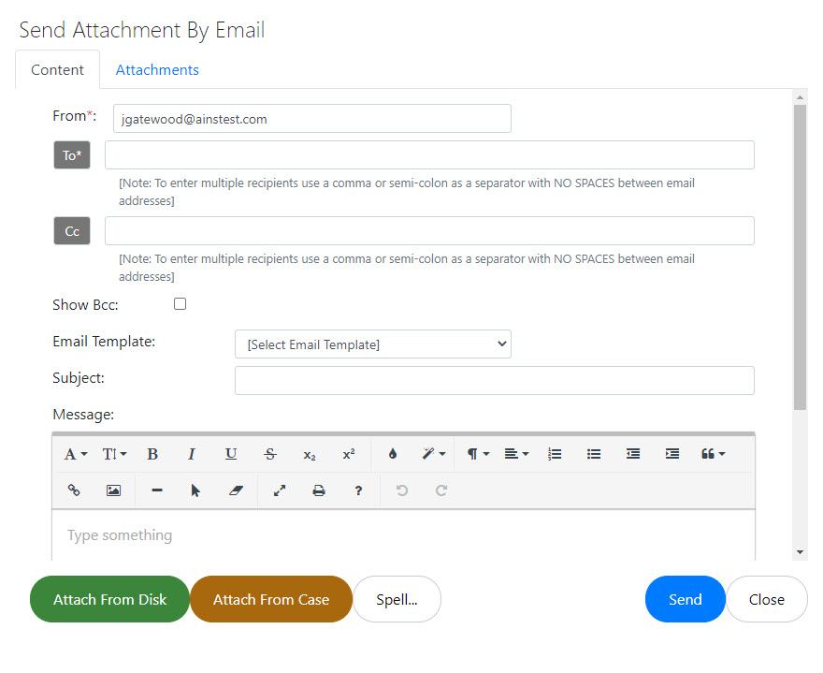Screen dimensions: 823x673
Task: Undo the last edit
Action: tap(402, 490)
